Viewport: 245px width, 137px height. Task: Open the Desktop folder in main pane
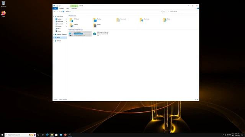pos(98,20)
